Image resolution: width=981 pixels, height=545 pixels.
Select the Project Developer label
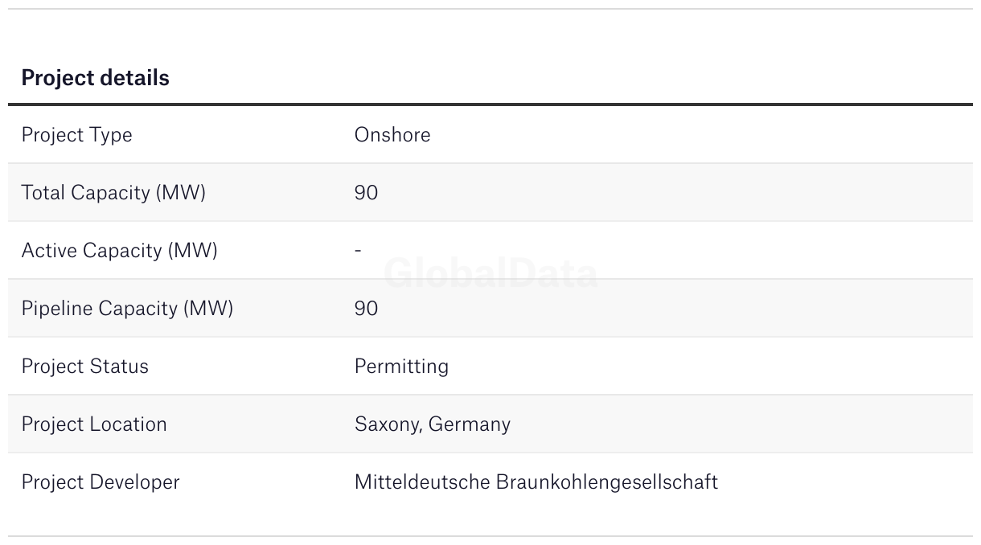(101, 482)
